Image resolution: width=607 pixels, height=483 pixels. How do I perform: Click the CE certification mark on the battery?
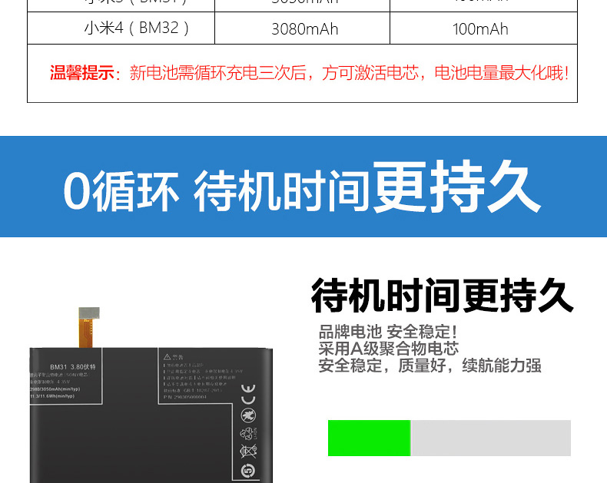pyautogui.click(x=248, y=394)
